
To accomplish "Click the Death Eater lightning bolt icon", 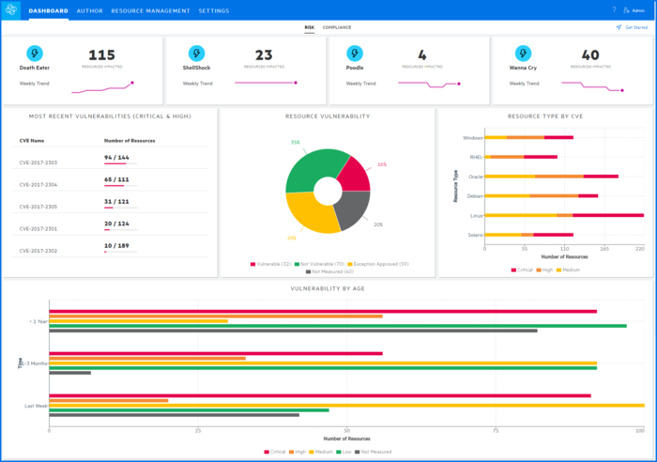I will tap(35, 54).
